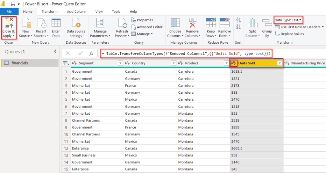Screen dimensions: 326x173
Task: Click the Manage Parameters icon
Action: pyautogui.click(x=100, y=23)
